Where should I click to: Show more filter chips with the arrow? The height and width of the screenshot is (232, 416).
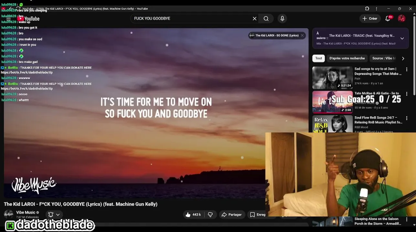click(x=403, y=58)
